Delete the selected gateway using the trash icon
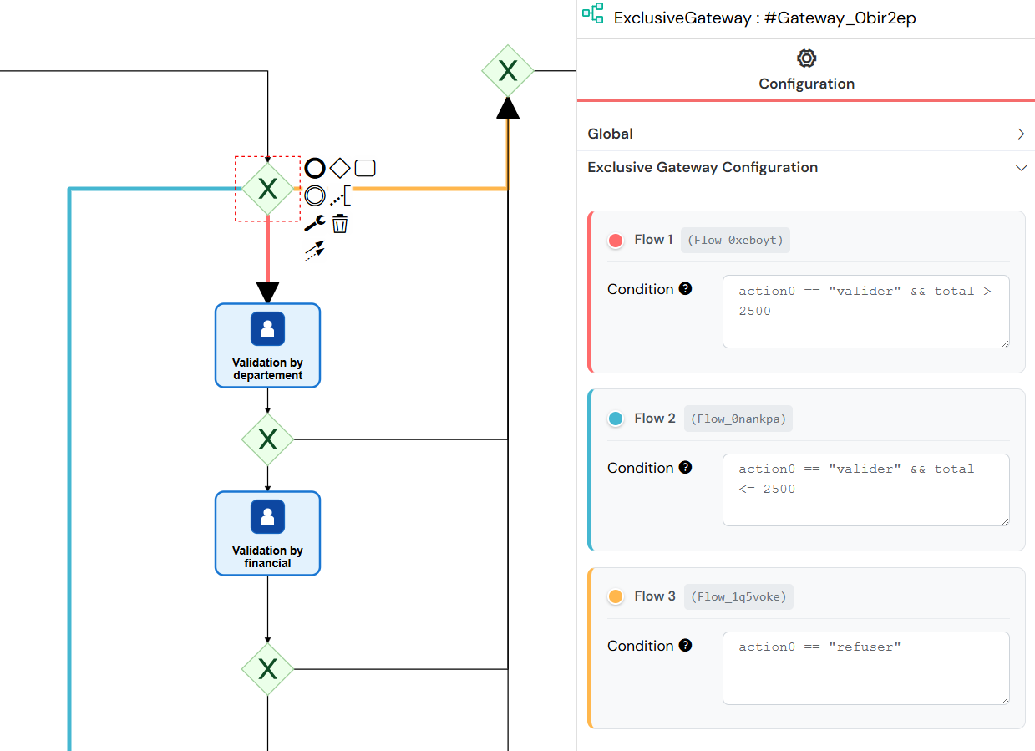This screenshot has height=751, width=1035. pos(340,222)
